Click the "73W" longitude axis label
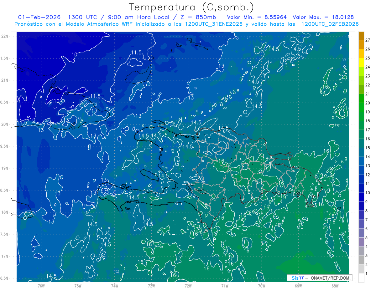This screenshot has height=290, width=376. 151,286
